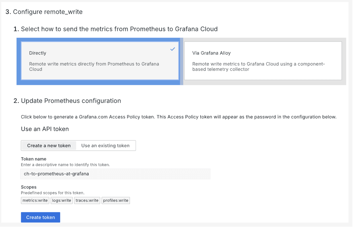The width and height of the screenshot is (357, 237).
Task: Click the traces:write scope tag
Action: [87, 200]
